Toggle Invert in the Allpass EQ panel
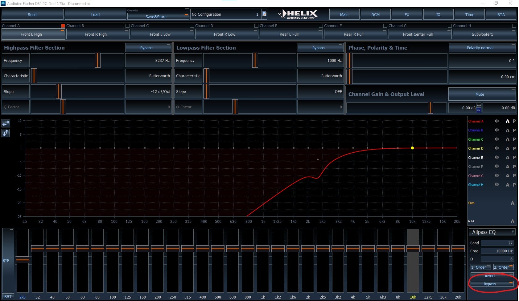The width and height of the screenshot is (519, 301). tap(490, 276)
